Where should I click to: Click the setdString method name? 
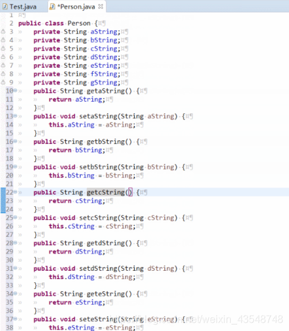98,268
